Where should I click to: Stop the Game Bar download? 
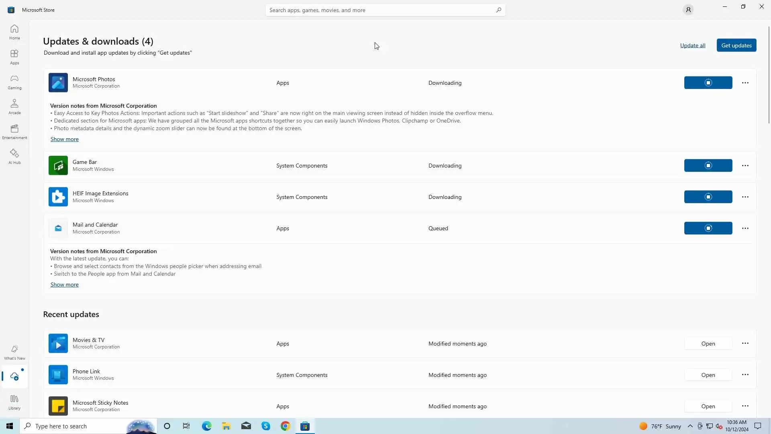click(708, 166)
